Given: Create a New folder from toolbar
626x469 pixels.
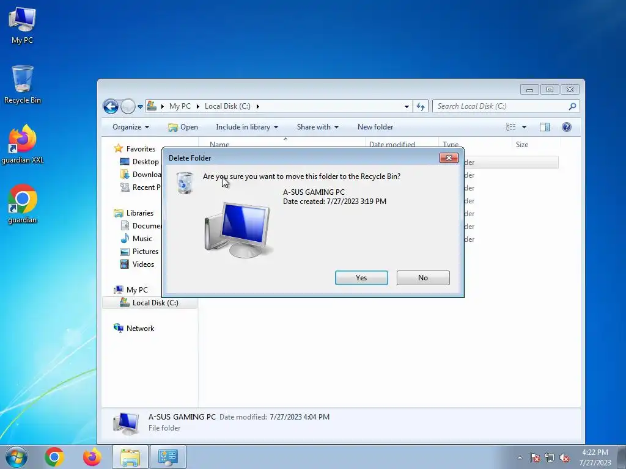Looking at the screenshot, I should pyautogui.click(x=375, y=127).
